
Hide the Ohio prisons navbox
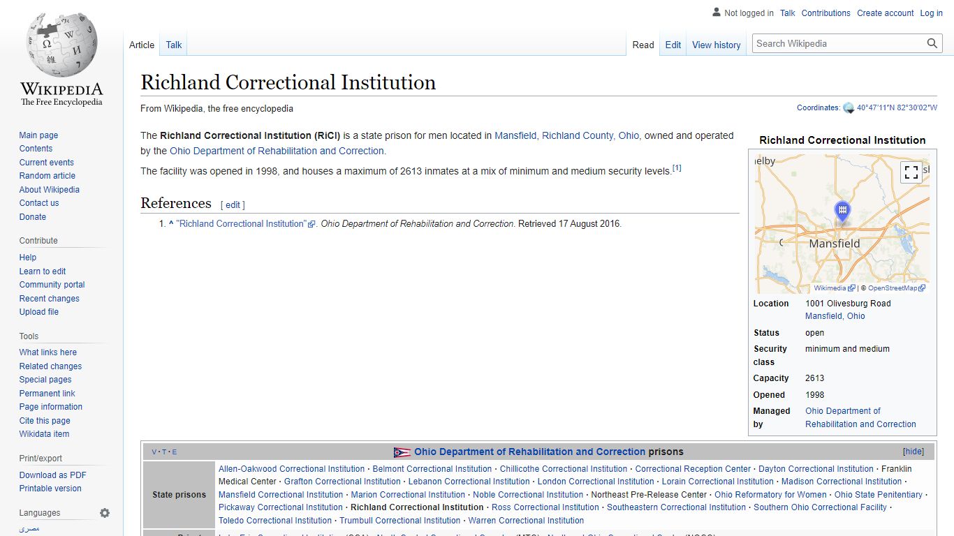pos(913,452)
